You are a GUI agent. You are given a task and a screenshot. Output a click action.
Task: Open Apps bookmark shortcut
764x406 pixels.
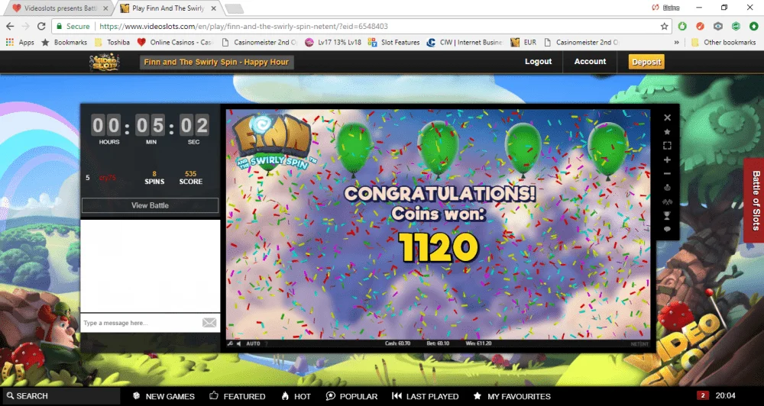point(20,42)
